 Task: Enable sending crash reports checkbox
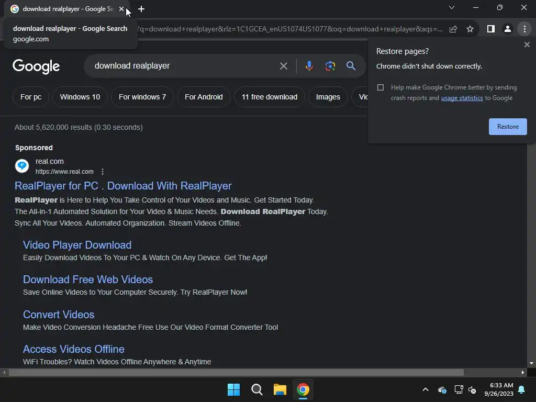pos(381,87)
